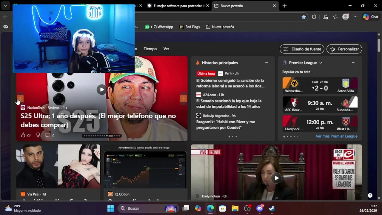Click 'Ver más Premier League' link
The height and width of the screenshot is (215, 382).
pos(336,136)
